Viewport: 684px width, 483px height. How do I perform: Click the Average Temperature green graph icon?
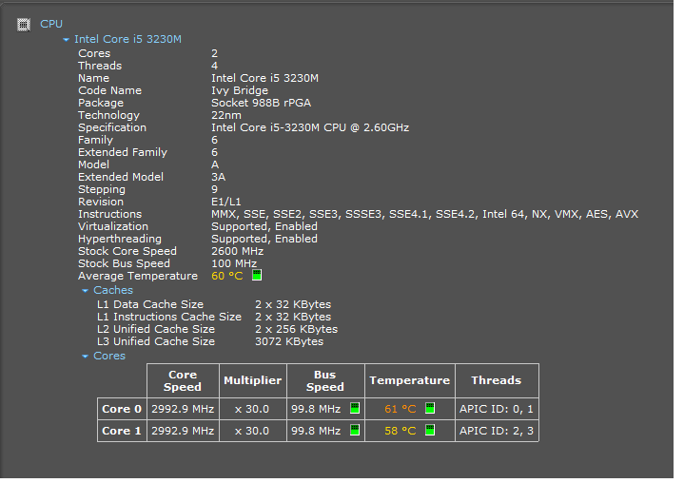(257, 275)
